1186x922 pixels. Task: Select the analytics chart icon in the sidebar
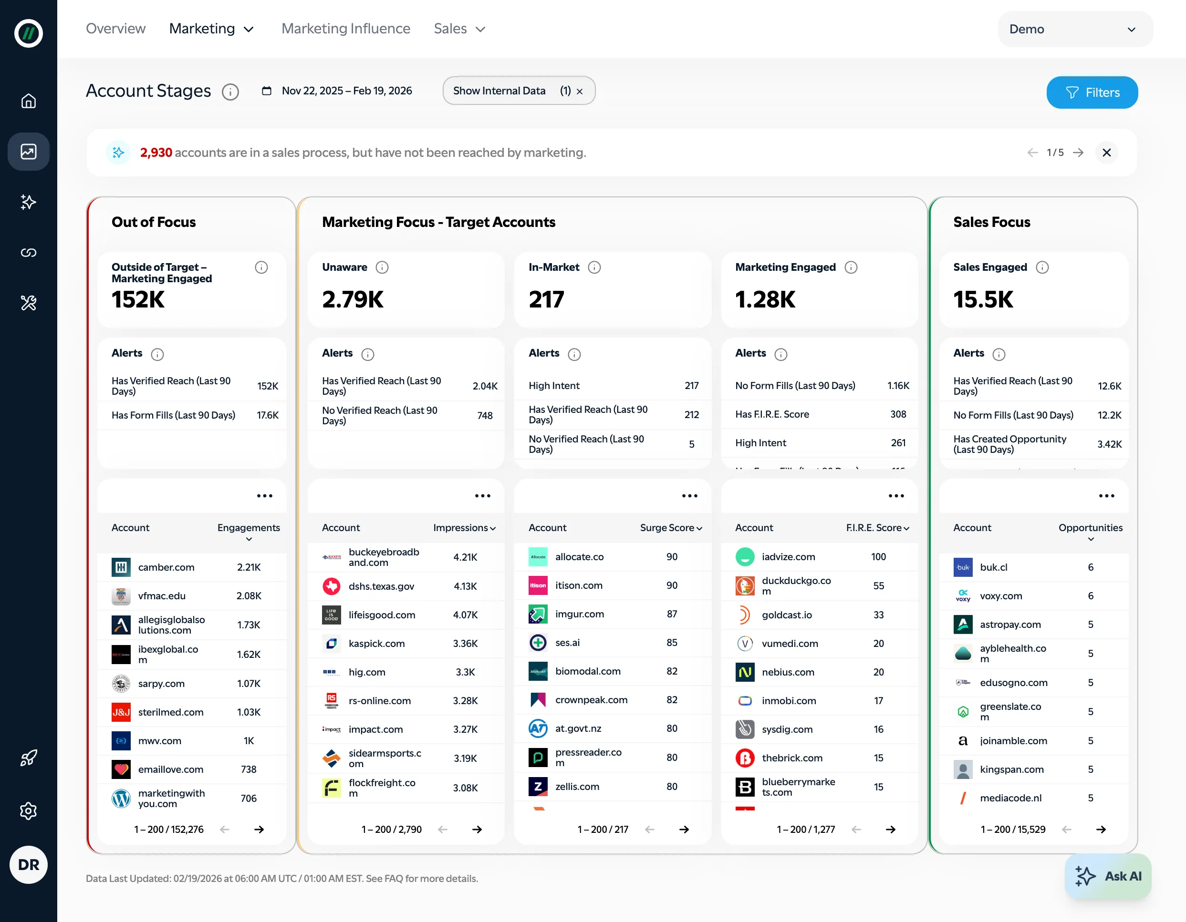pos(28,152)
